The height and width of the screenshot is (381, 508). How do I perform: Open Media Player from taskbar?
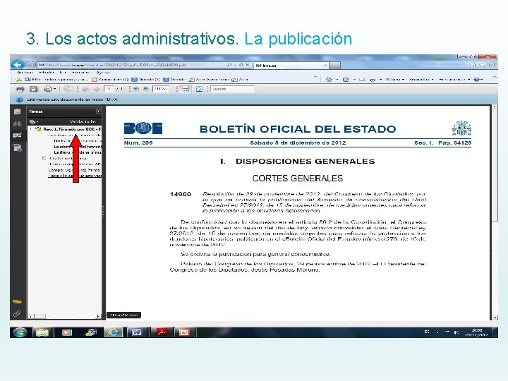pos(67,332)
